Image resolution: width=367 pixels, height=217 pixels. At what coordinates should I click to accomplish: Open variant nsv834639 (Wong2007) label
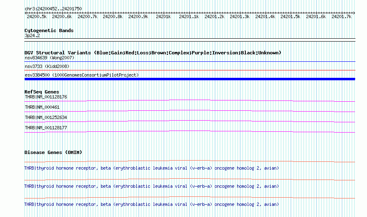pos(49,58)
